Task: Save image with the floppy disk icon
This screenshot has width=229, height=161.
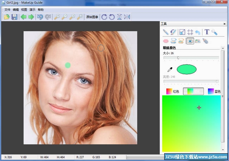Action: (x=15, y=17)
